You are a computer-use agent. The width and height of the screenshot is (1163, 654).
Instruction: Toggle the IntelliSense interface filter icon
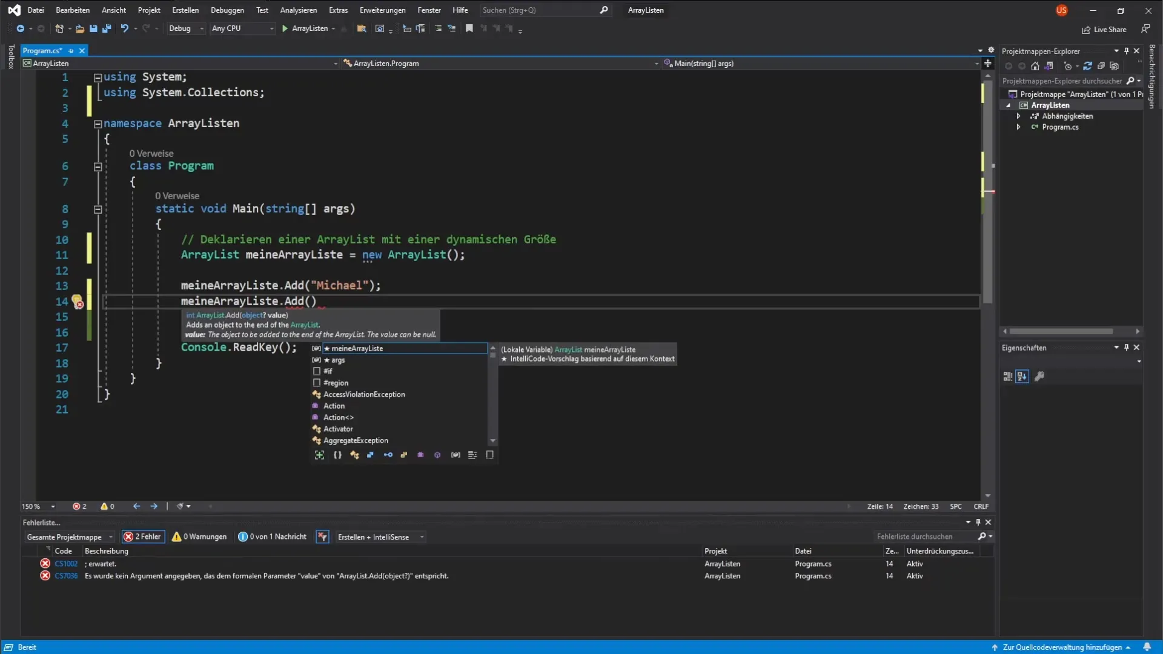click(388, 455)
